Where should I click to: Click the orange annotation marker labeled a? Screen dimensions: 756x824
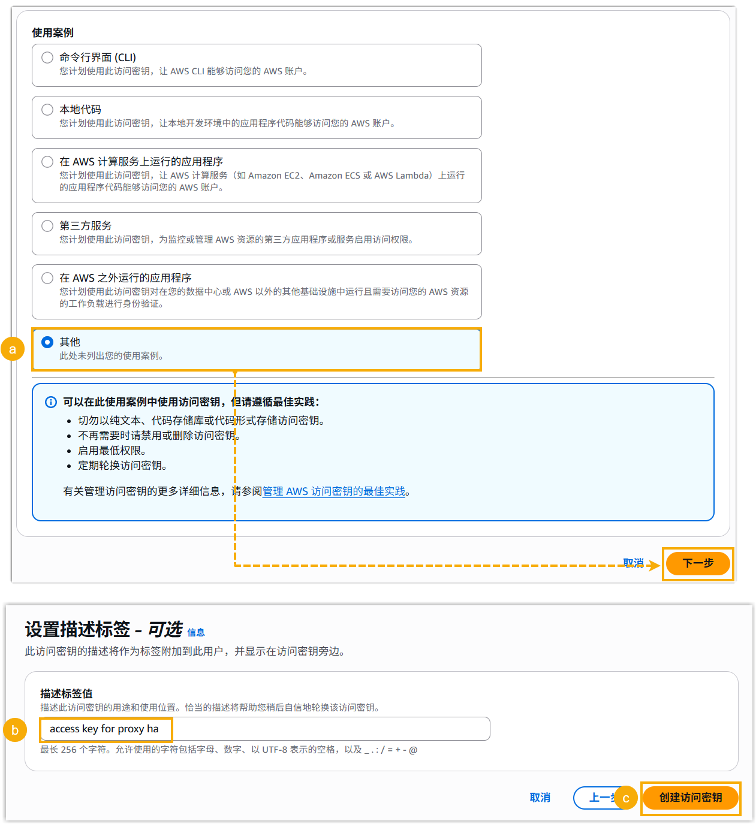point(13,349)
